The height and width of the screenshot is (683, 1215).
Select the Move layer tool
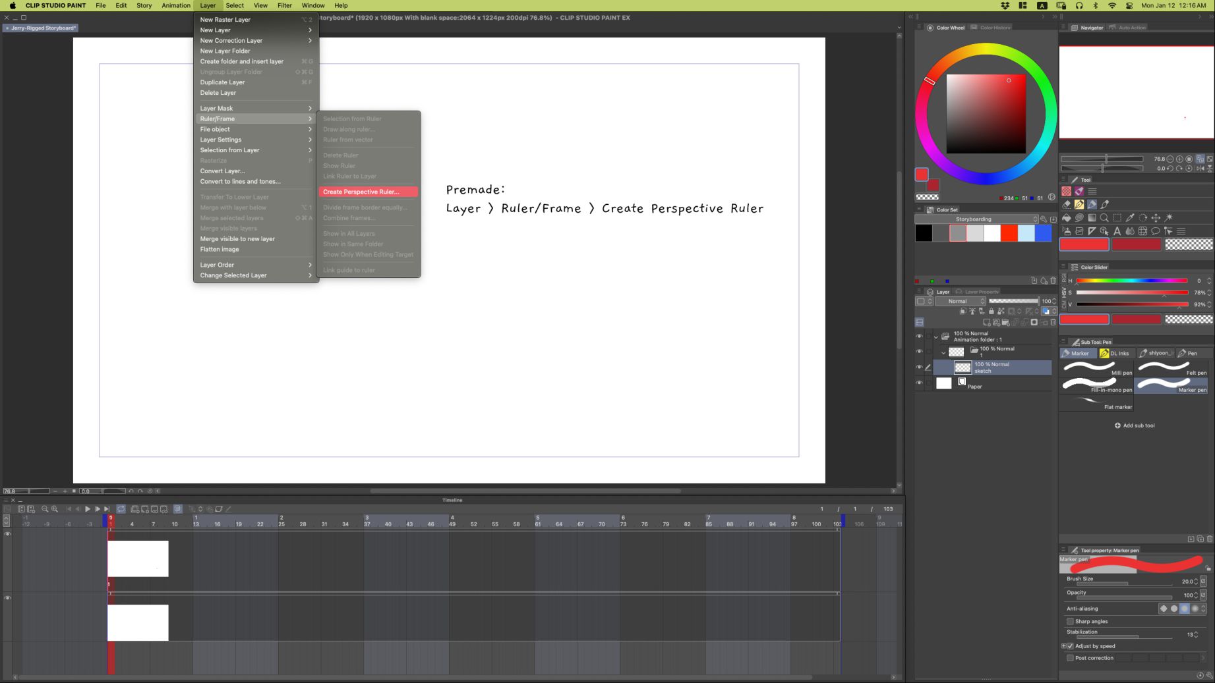point(1156,218)
